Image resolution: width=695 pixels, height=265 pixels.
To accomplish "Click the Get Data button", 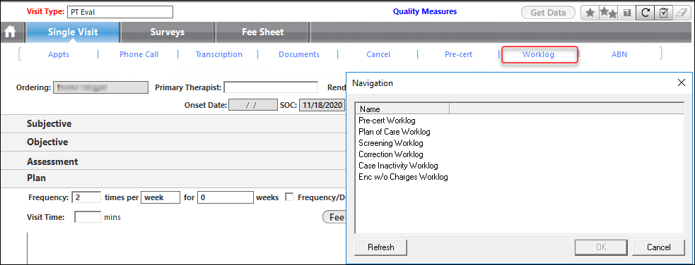I will pos(548,13).
